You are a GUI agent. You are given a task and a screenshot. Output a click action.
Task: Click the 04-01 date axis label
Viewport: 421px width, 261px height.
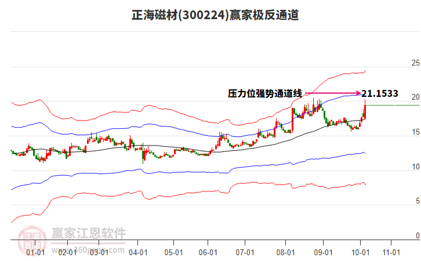(138, 252)
